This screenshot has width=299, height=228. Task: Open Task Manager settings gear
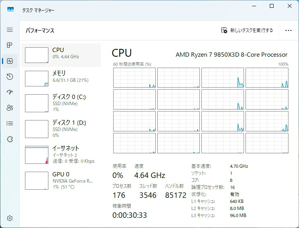tap(10, 218)
